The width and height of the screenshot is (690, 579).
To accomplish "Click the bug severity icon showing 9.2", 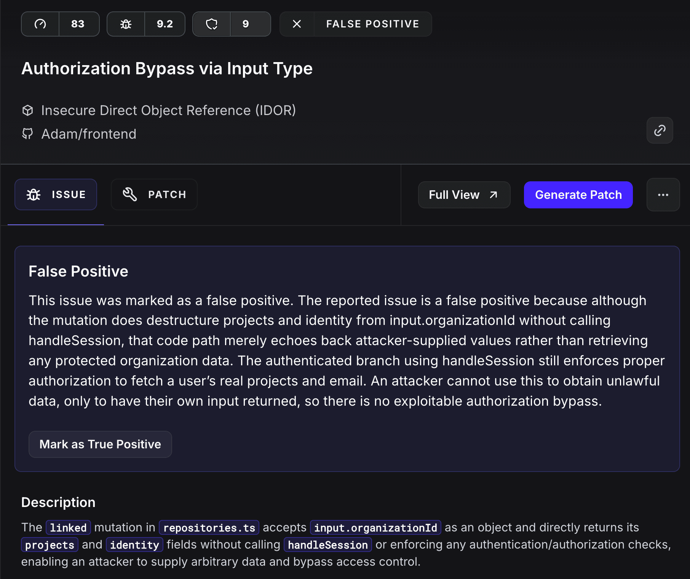I will [x=125, y=24].
